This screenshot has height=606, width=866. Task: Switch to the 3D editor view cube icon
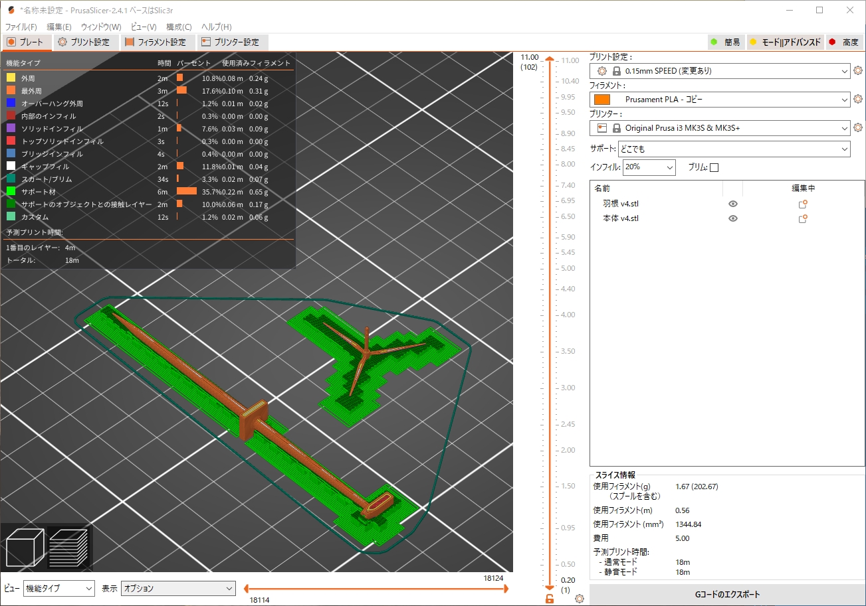[x=25, y=547]
